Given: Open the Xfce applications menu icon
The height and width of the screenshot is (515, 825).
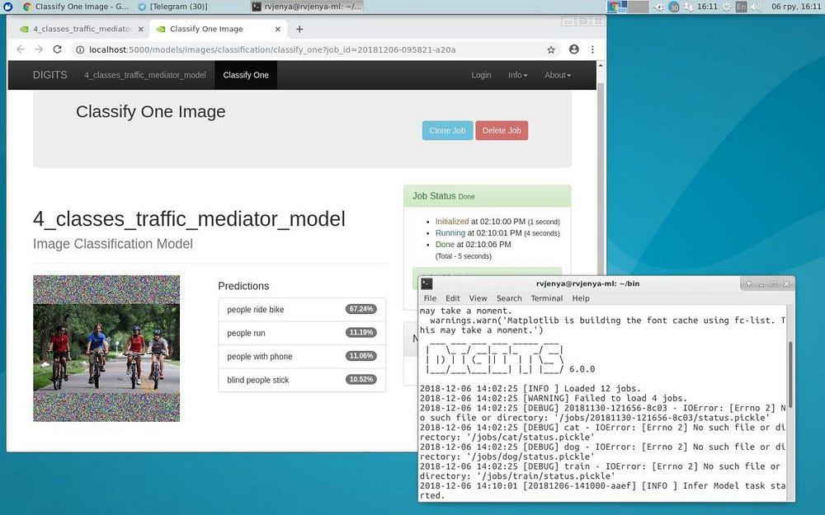Looking at the screenshot, I should click(x=7, y=7).
